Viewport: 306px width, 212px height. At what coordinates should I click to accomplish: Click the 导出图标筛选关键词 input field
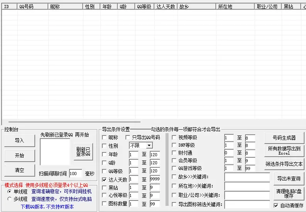click(247, 205)
